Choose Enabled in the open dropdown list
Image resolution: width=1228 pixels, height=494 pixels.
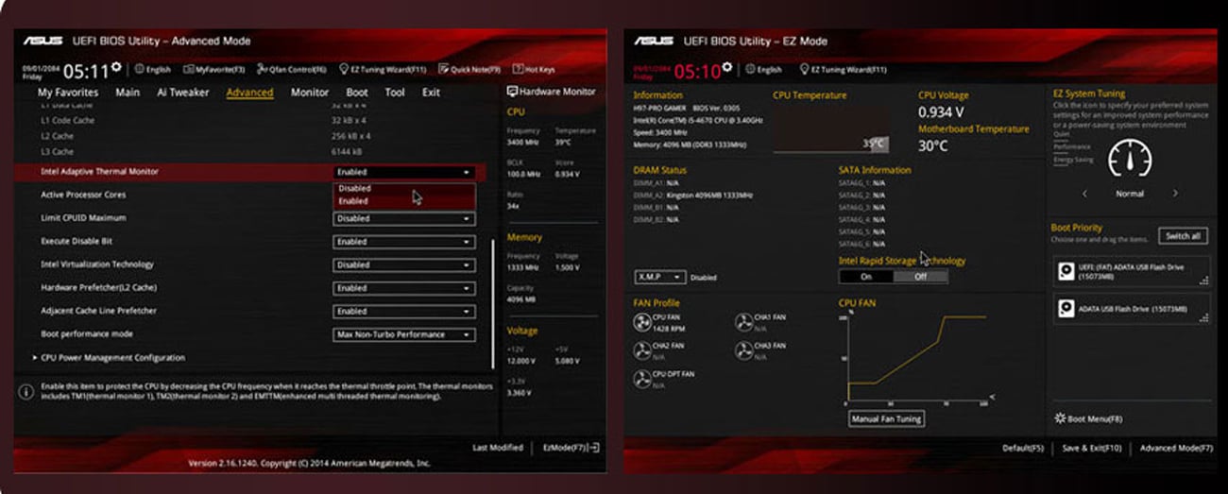pyautogui.click(x=404, y=201)
